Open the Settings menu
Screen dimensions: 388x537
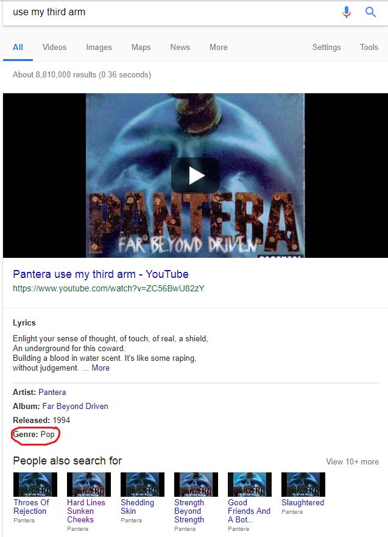[327, 47]
